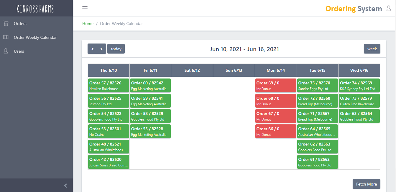396x192 pixels.
Task: Click the calendar grid icon in sidebar
Action: click(6, 37)
